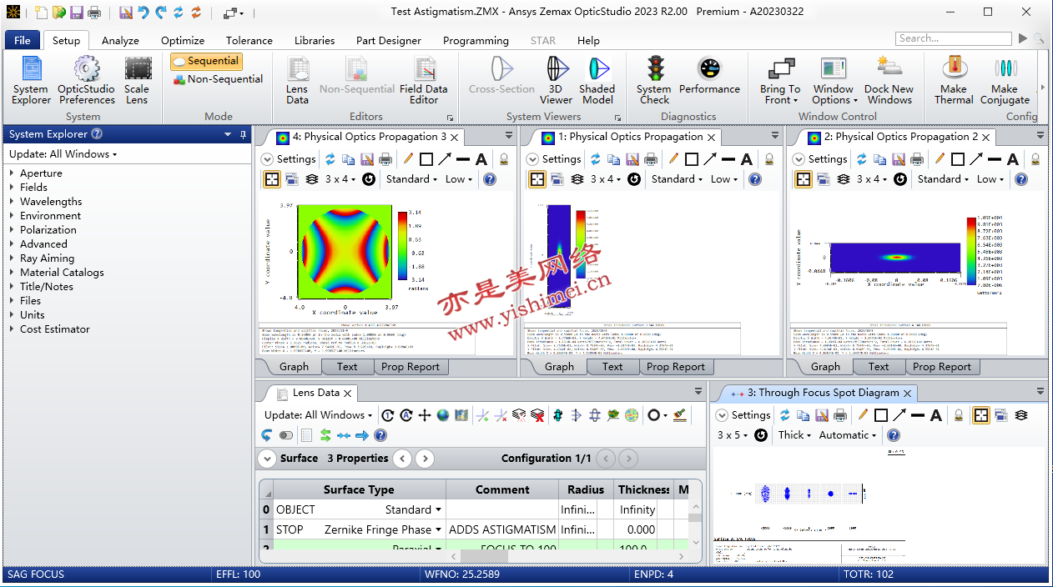1053x587 pixels.
Task: Switch to Non-Sequential mode
Action: [x=218, y=79]
